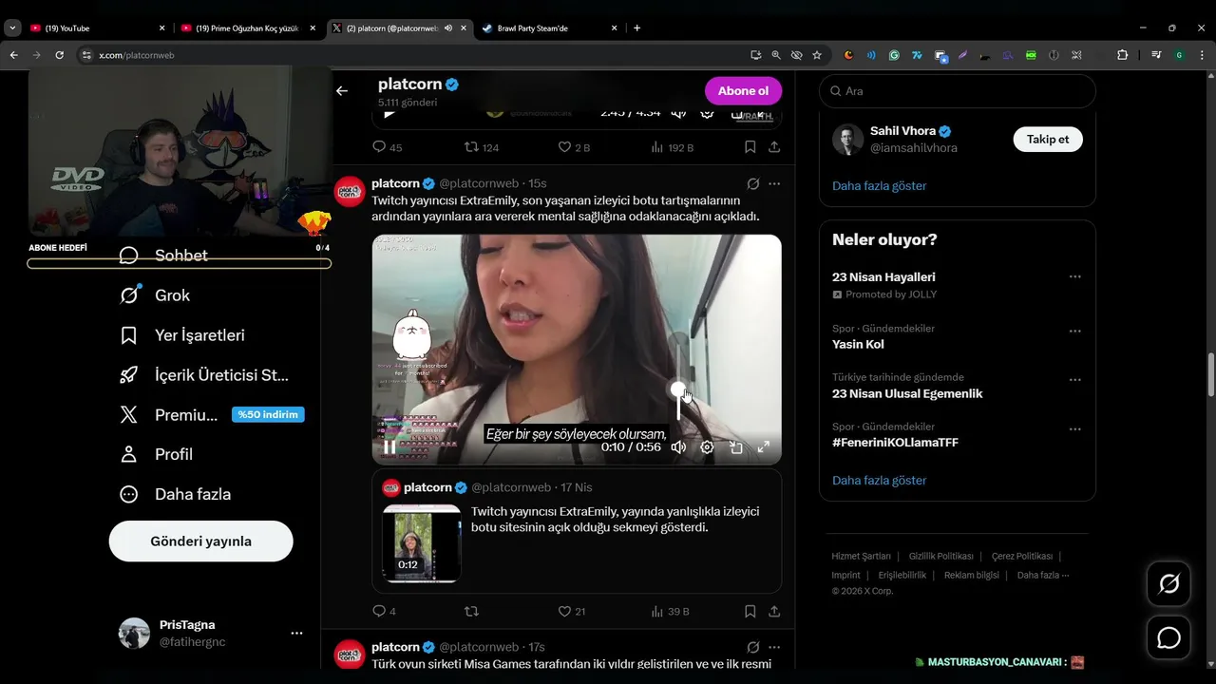This screenshot has height=684, width=1216.
Task: Open tab search dropdown arrow
Action: (x=12, y=28)
